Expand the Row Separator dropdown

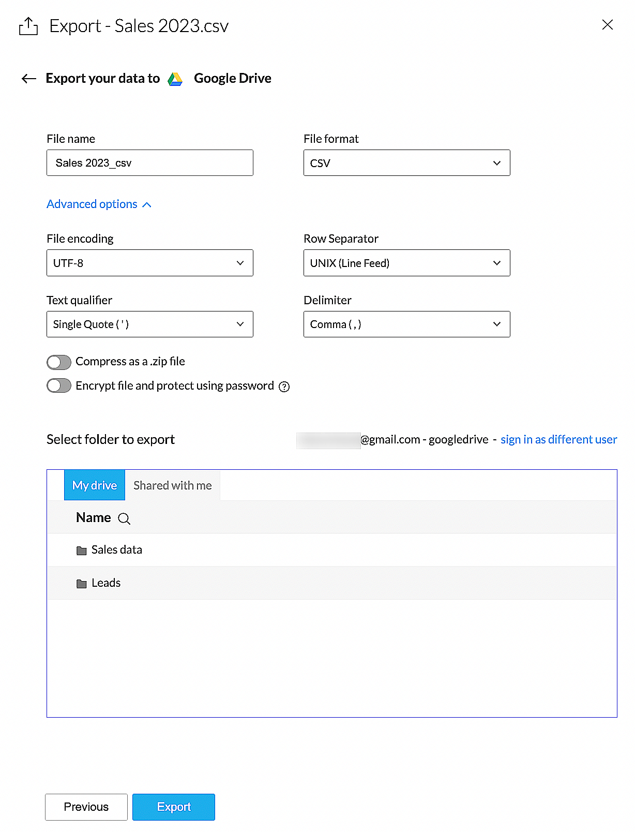(x=406, y=263)
